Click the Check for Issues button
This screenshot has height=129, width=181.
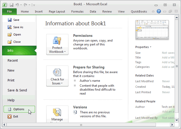click(57, 76)
